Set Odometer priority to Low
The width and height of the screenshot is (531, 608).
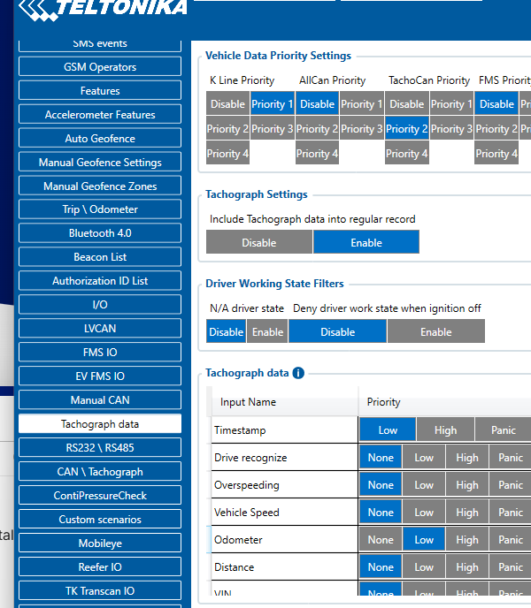tap(424, 539)
